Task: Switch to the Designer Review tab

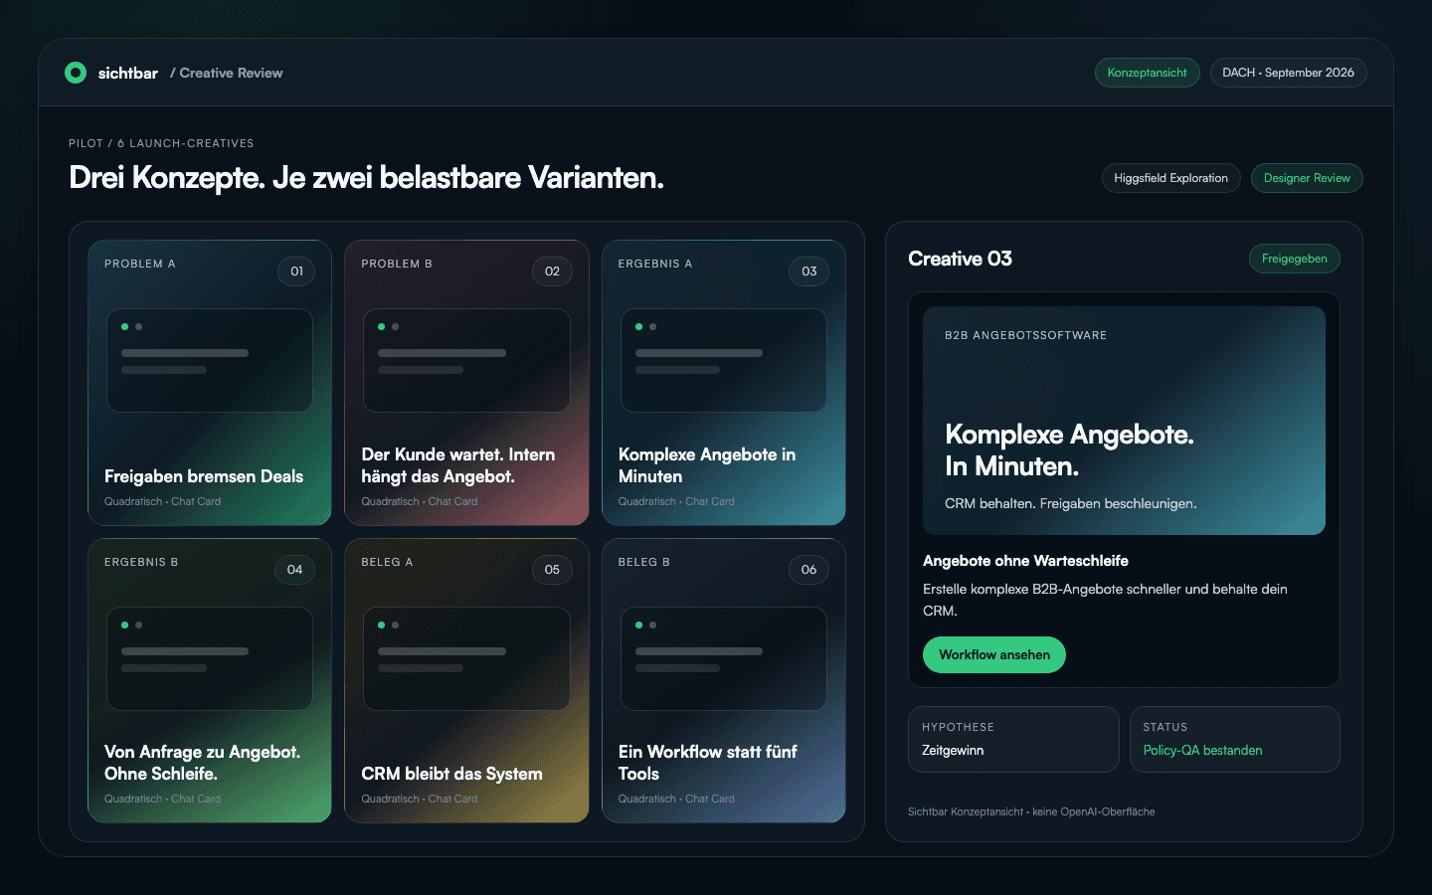Action: [x=1307, y=178]
